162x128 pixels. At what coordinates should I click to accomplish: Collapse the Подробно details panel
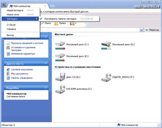coord(45,88)
